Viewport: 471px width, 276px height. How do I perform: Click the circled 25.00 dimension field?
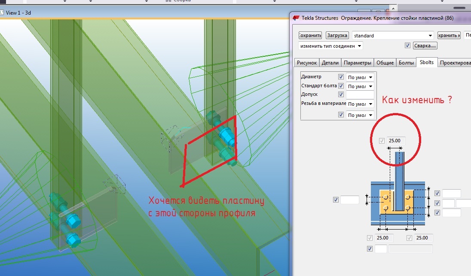tap(396, 141)
